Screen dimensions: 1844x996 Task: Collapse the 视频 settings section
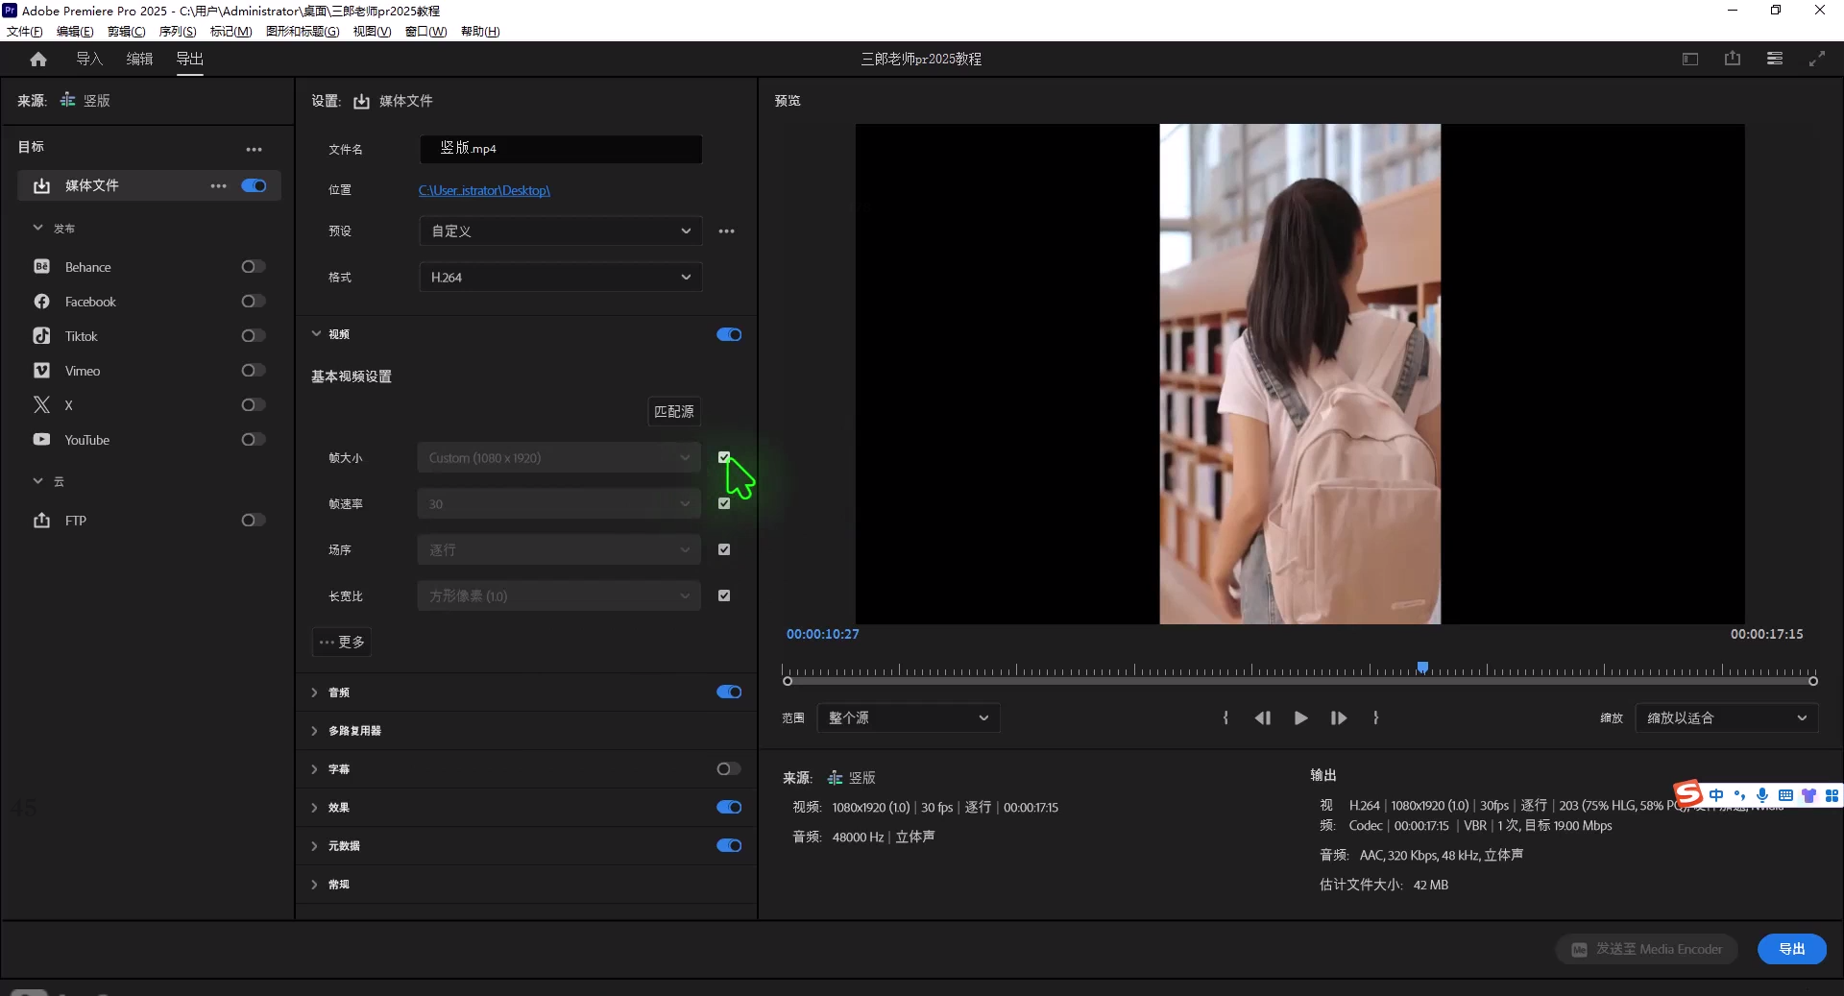tap(316, 334)
